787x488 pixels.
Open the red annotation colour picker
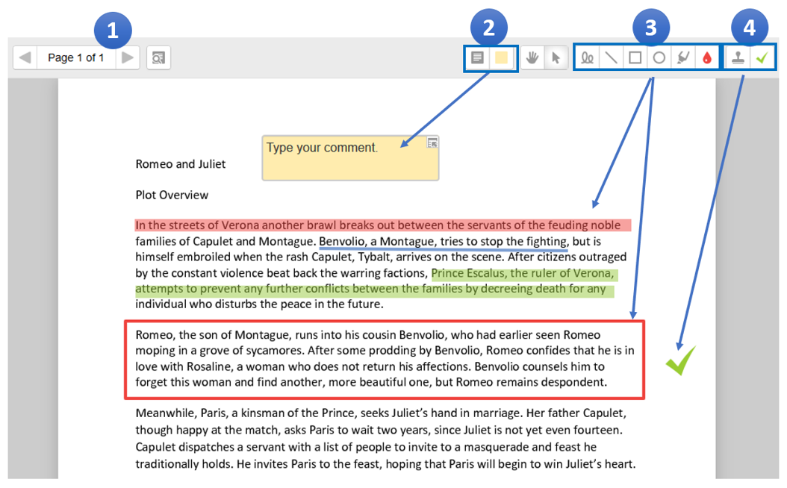coord(706,57)
